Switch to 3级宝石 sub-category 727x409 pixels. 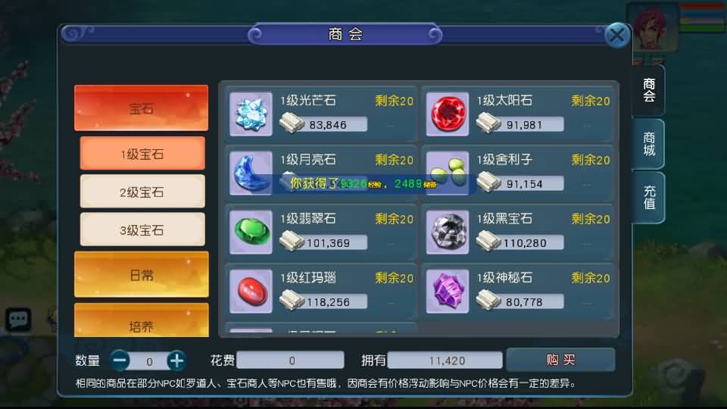pos(142,229)
